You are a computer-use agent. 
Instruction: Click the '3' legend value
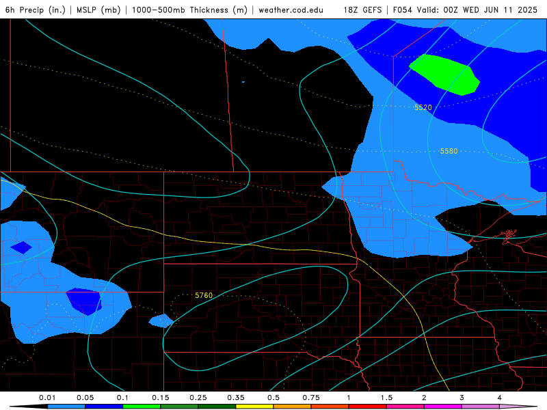click(x=462, y=398)
